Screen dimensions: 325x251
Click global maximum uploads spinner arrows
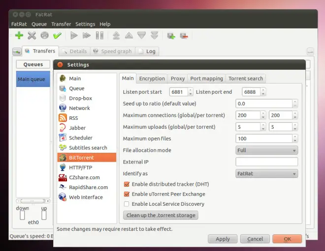tap(263, 127)
